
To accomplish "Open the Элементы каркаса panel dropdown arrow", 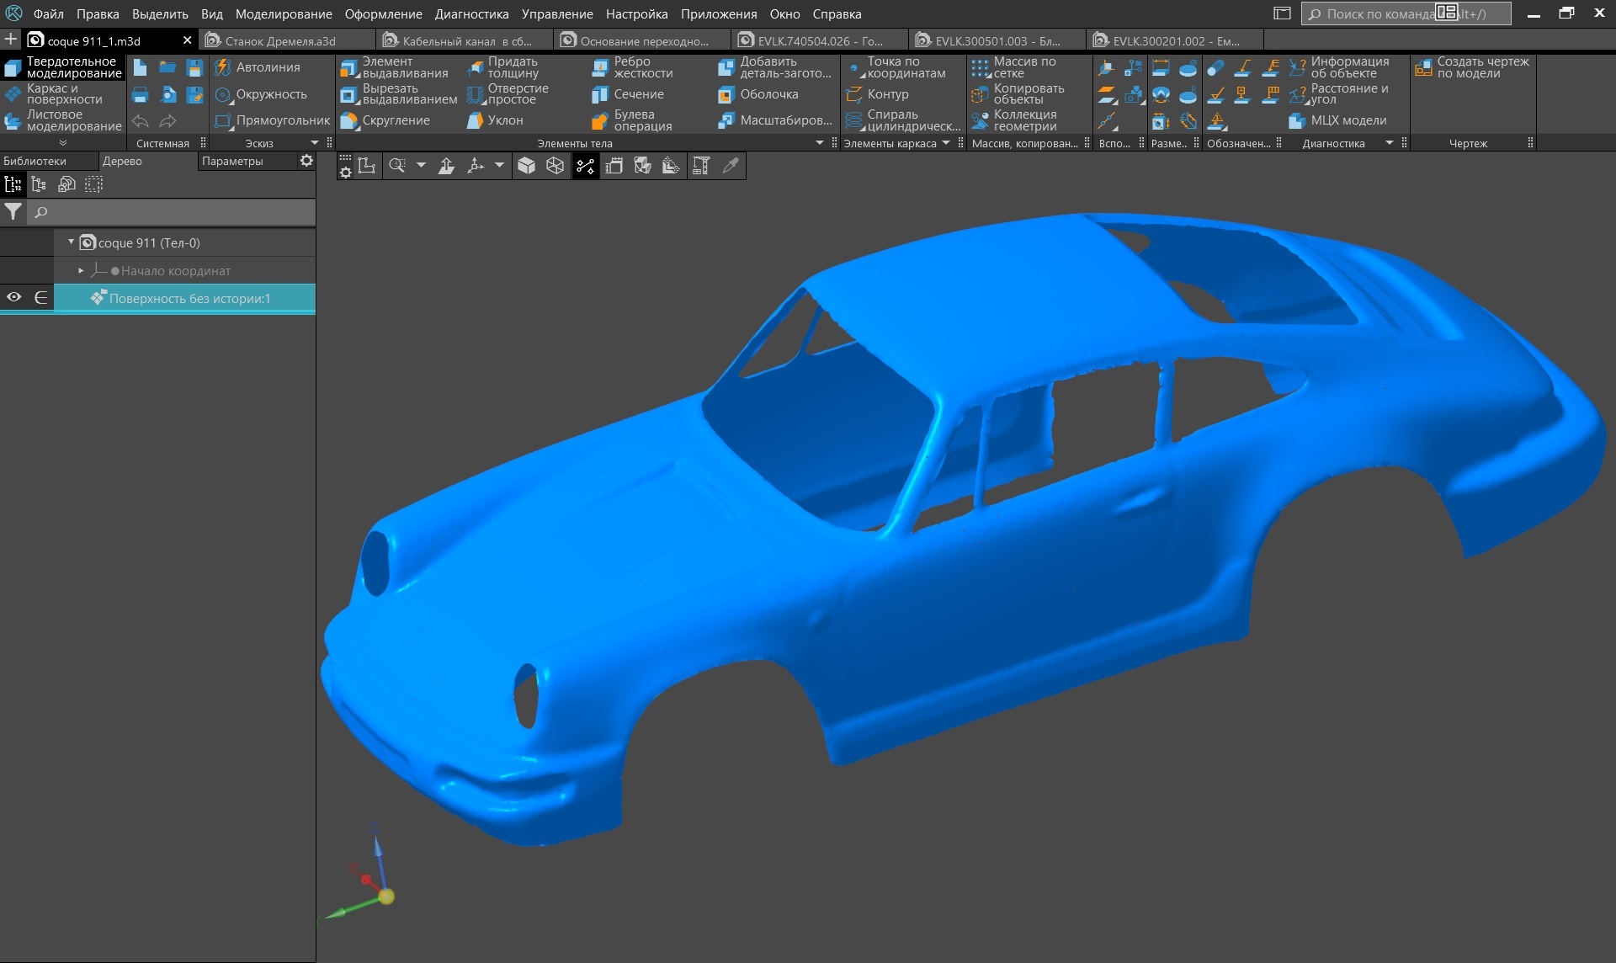I will (946, 143).
